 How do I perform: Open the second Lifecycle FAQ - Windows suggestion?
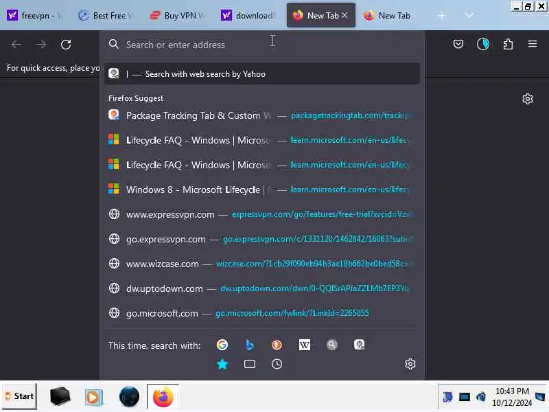[x=262, y=165]
